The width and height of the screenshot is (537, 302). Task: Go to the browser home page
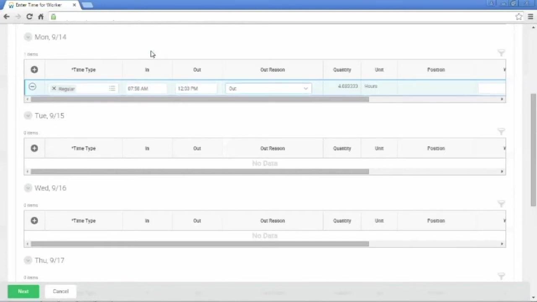41,17
